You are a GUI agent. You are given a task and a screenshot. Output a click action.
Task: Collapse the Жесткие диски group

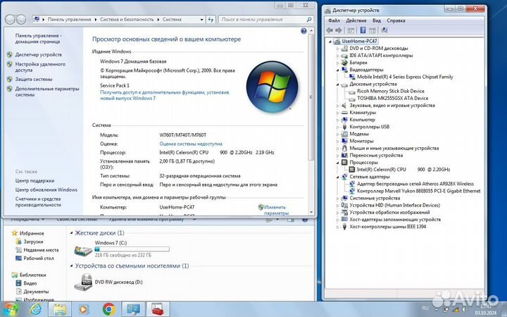coord(71,233)
